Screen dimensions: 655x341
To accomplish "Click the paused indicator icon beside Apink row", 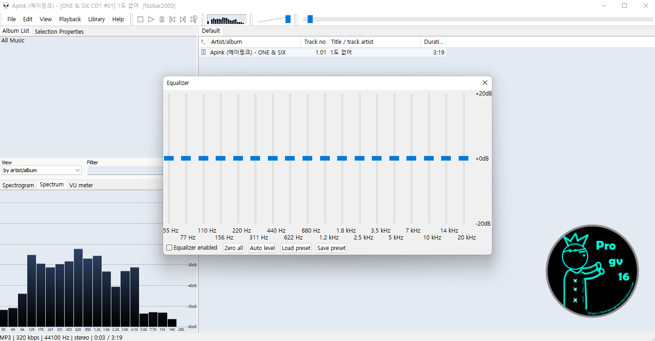I will (x=203, y=53).
